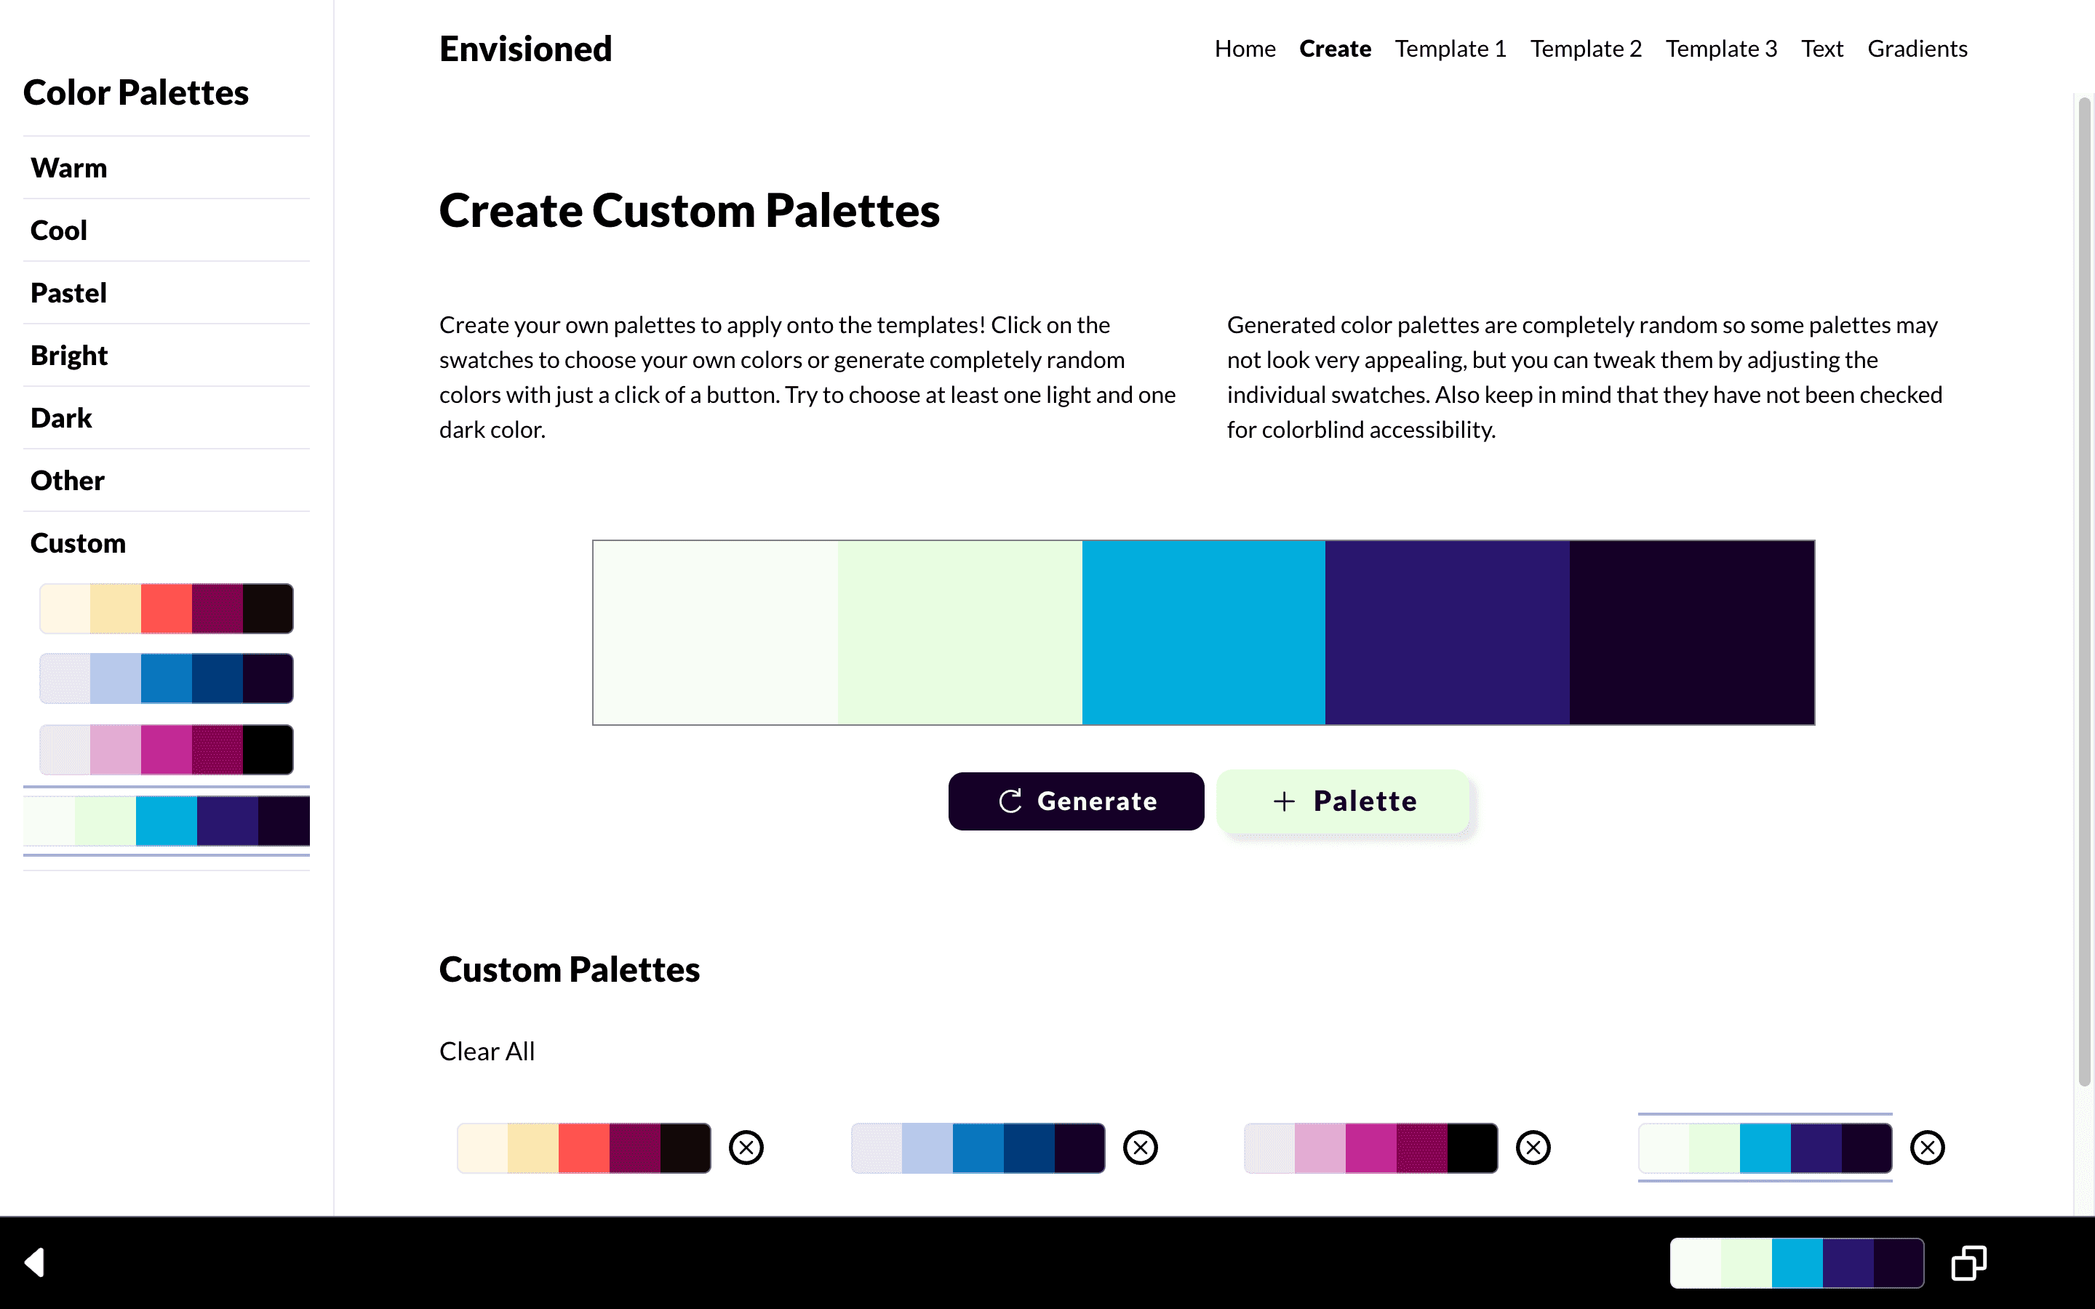
Task: Go to Template 2 page
Action: 1586,49
